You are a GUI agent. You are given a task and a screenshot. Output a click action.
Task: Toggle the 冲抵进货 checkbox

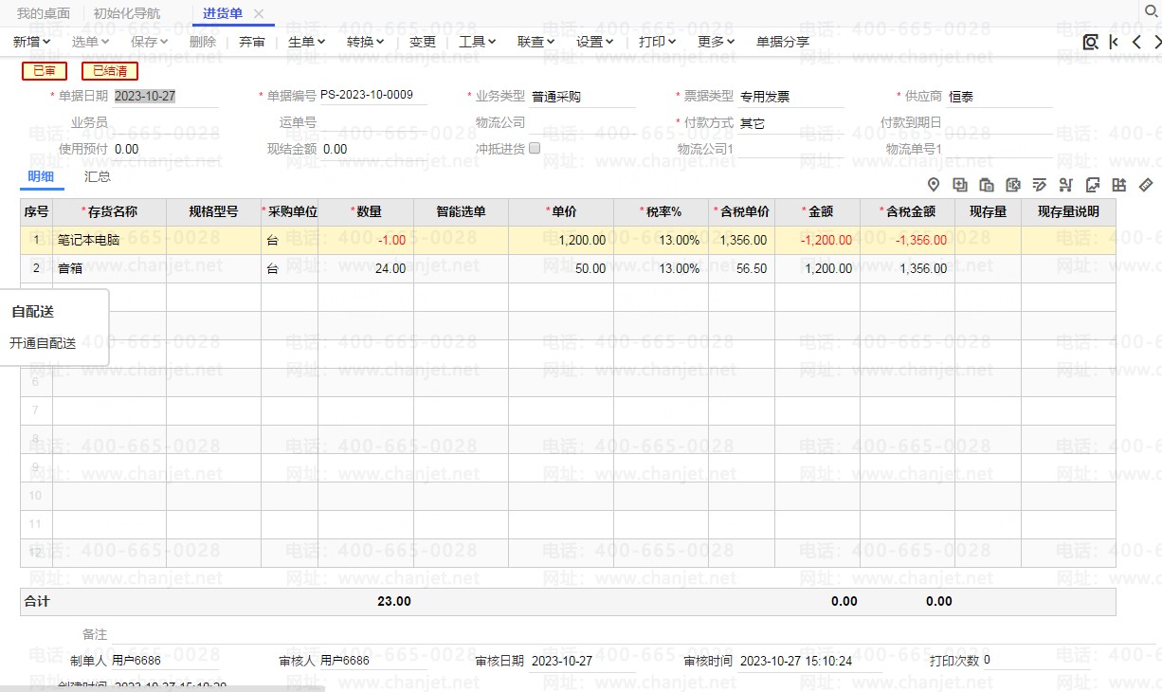(535, 148)
